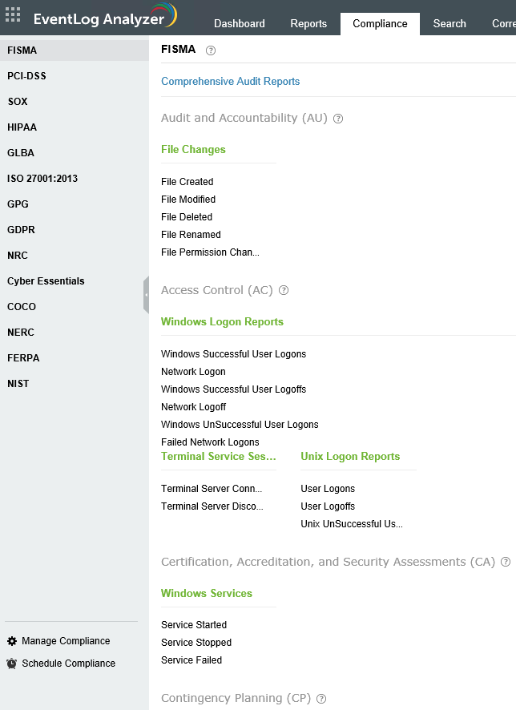
Task: Click the Manage Compliance gear icon
Action: (x=12, y=641)
